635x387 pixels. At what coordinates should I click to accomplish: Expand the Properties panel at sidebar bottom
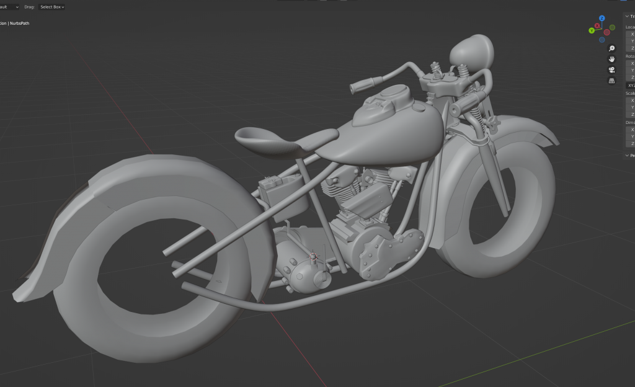click(628, 156)
